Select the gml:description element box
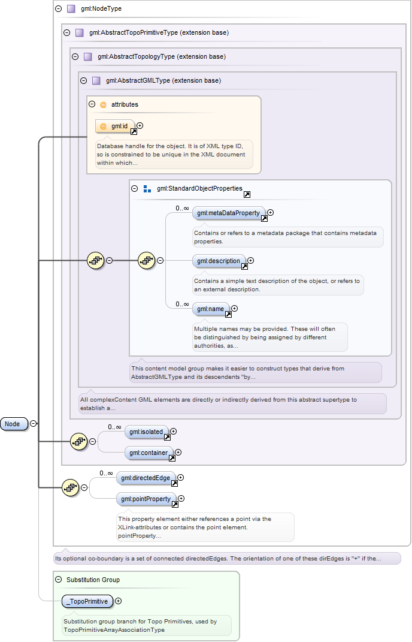 click(219, 261)
